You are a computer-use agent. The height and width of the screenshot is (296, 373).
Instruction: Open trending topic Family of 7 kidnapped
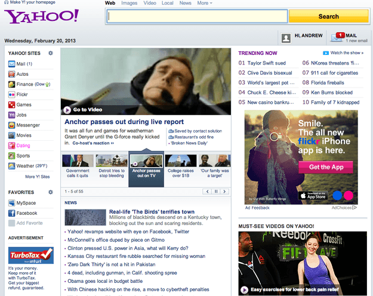pyautogui.click(x=335, y=102)
